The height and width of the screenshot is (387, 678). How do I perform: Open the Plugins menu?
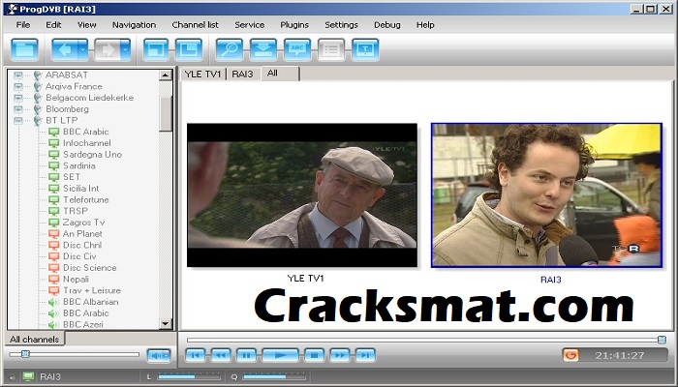[294, 24]
